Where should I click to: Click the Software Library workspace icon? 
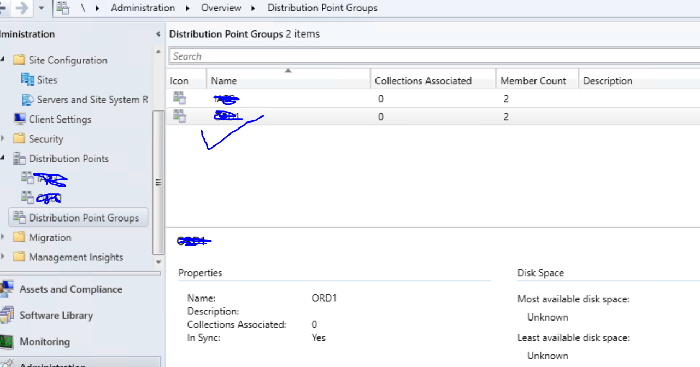point(8,315)
